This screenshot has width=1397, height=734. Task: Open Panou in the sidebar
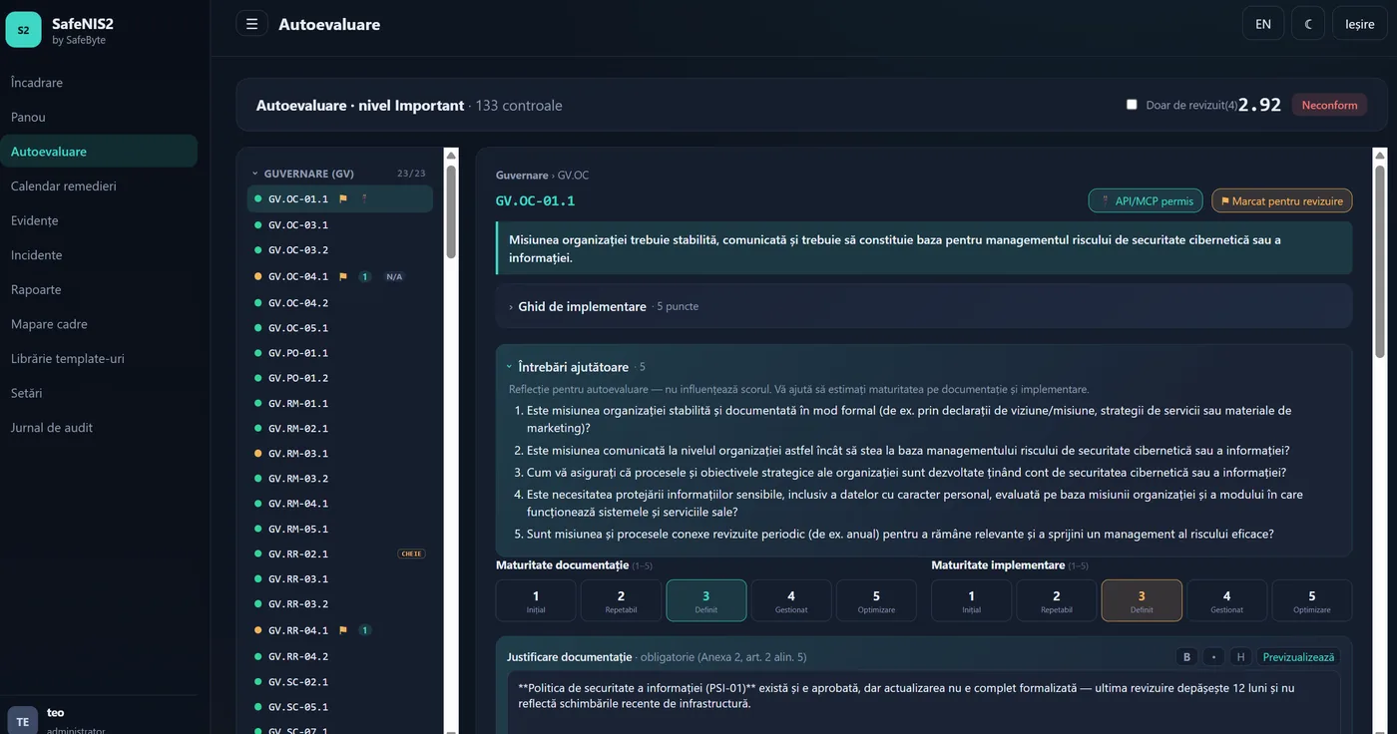[x=99, y=117]
